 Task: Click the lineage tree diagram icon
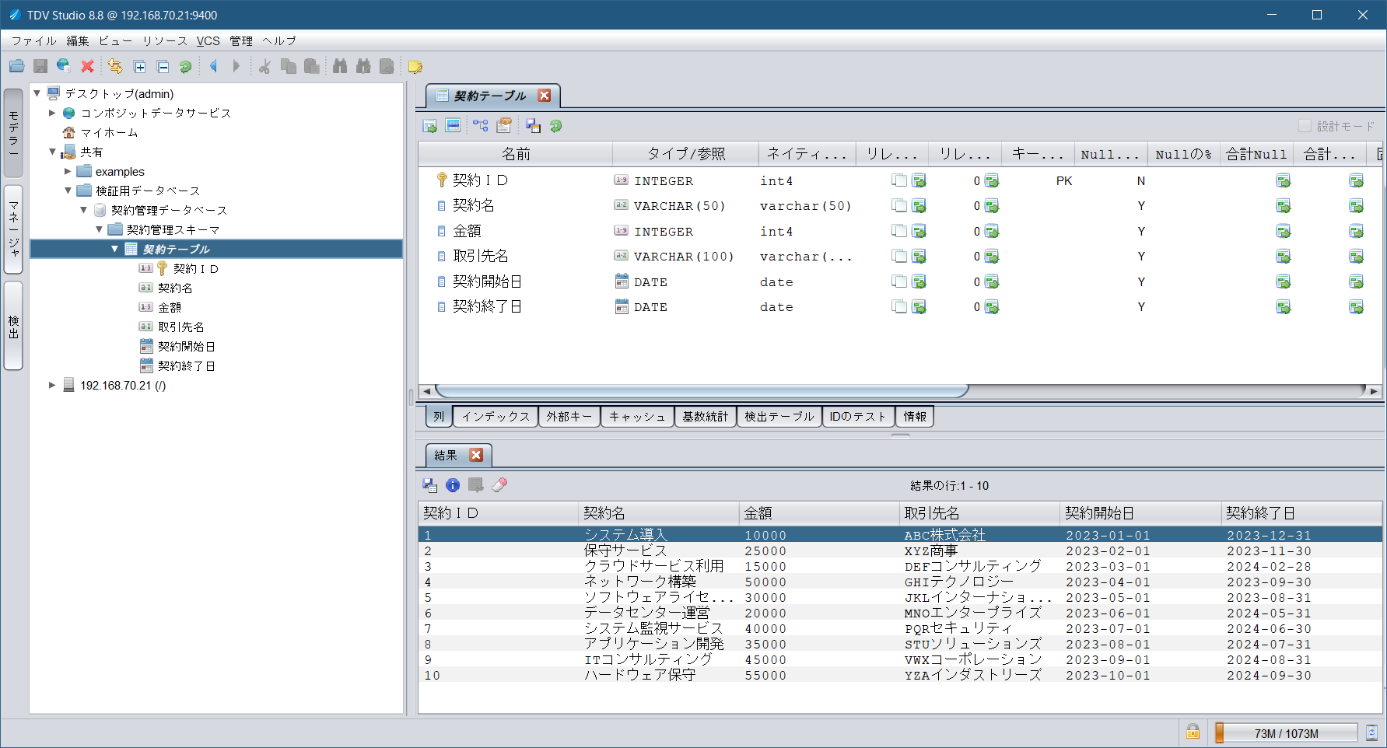pos(480,125)
